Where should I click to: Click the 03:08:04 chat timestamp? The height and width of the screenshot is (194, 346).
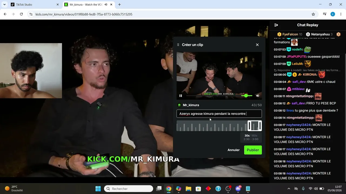280,82
